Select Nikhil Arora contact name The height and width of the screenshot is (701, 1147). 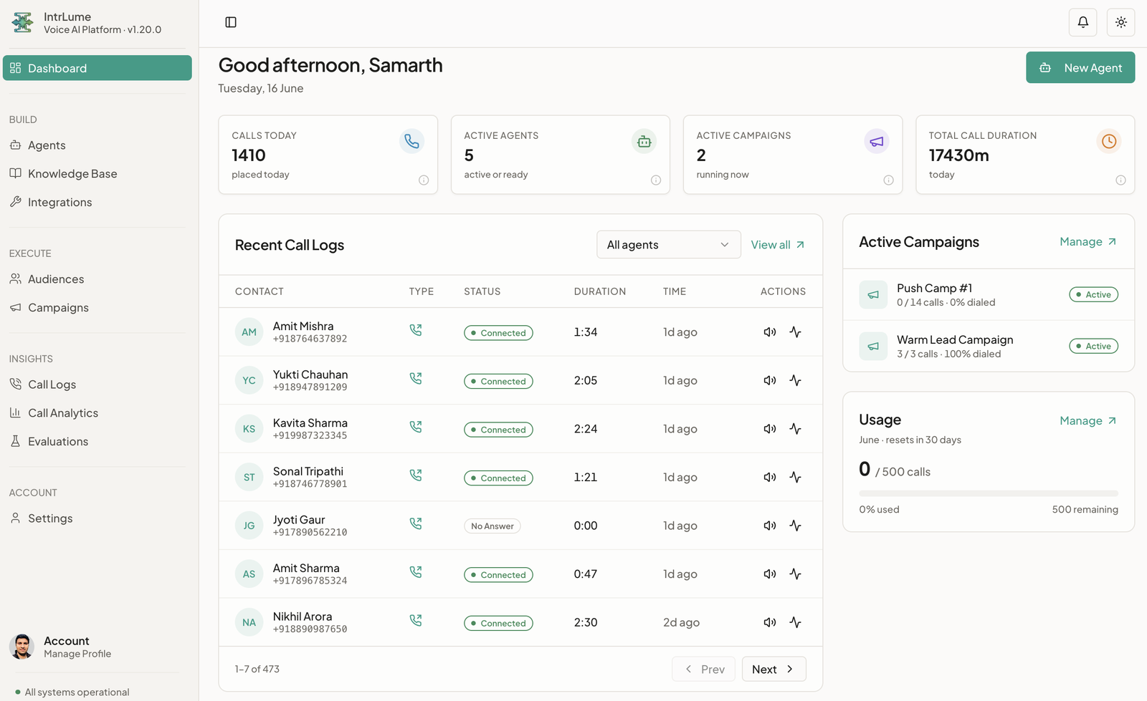point(303,617)
